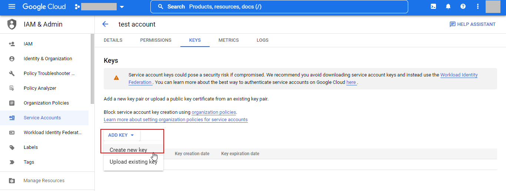Click the IAM & Admin shield icon
Image resolution: width=506 pixels, height=191 pixels.
click(12, 24)
